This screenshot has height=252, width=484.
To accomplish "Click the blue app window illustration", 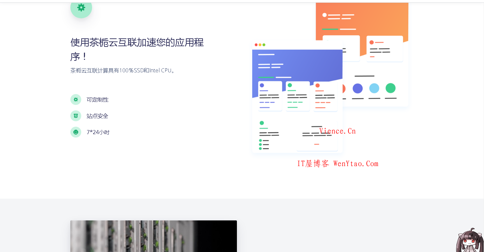I will (x=297, y=97).
